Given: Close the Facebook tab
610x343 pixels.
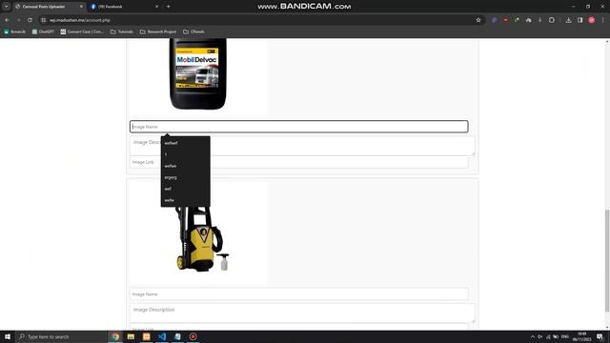Looking at the screenshot, I should tap(156, 7).
